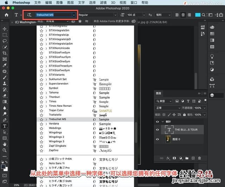Choose the Times New Roman font

60,106
